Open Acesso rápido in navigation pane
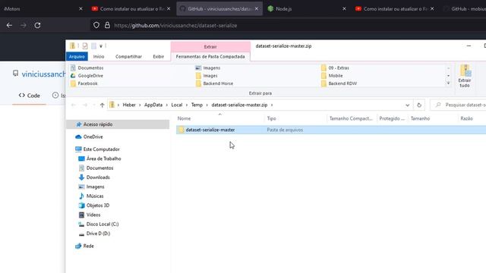The width and height of the screenshot is (486, 273). (98, 124)
